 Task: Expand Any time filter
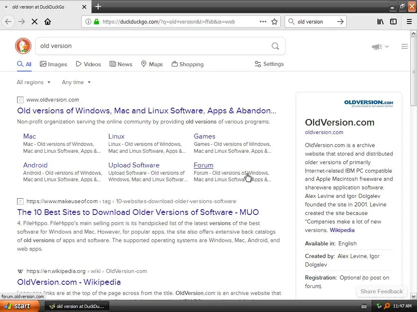tap(76, 82)
